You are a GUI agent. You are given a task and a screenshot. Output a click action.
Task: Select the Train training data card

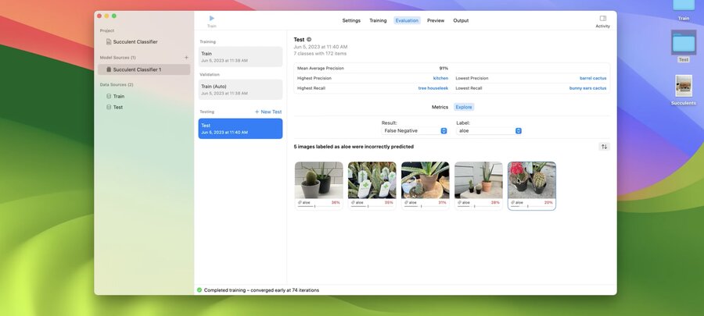point(241,57)
